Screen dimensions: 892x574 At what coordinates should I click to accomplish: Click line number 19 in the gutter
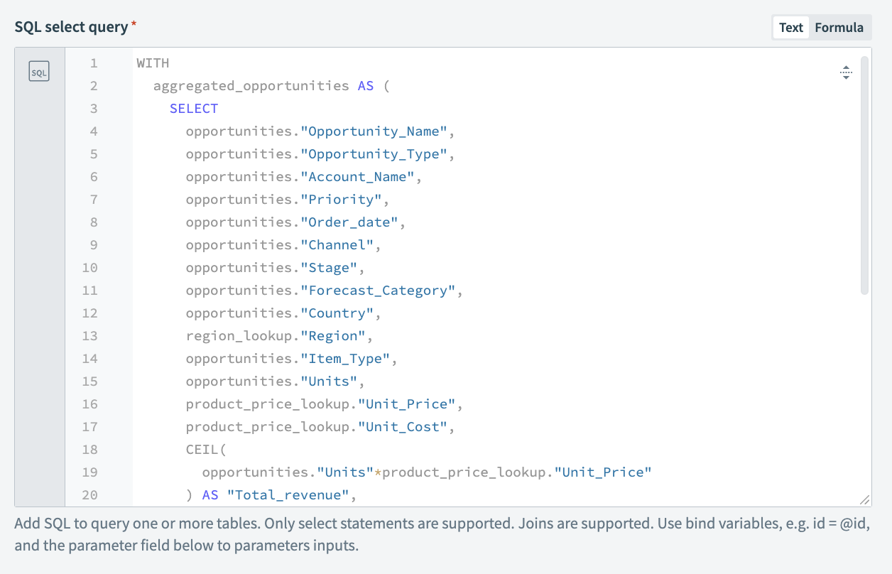click(x=89, y=472)
